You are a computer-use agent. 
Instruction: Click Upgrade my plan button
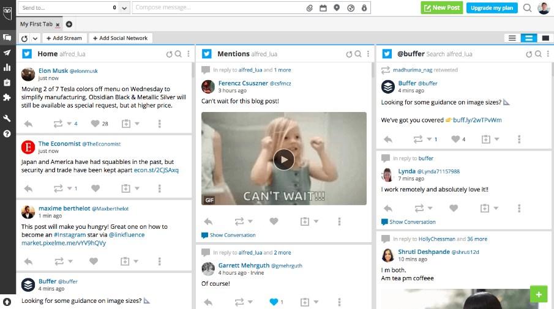[492, 8]
